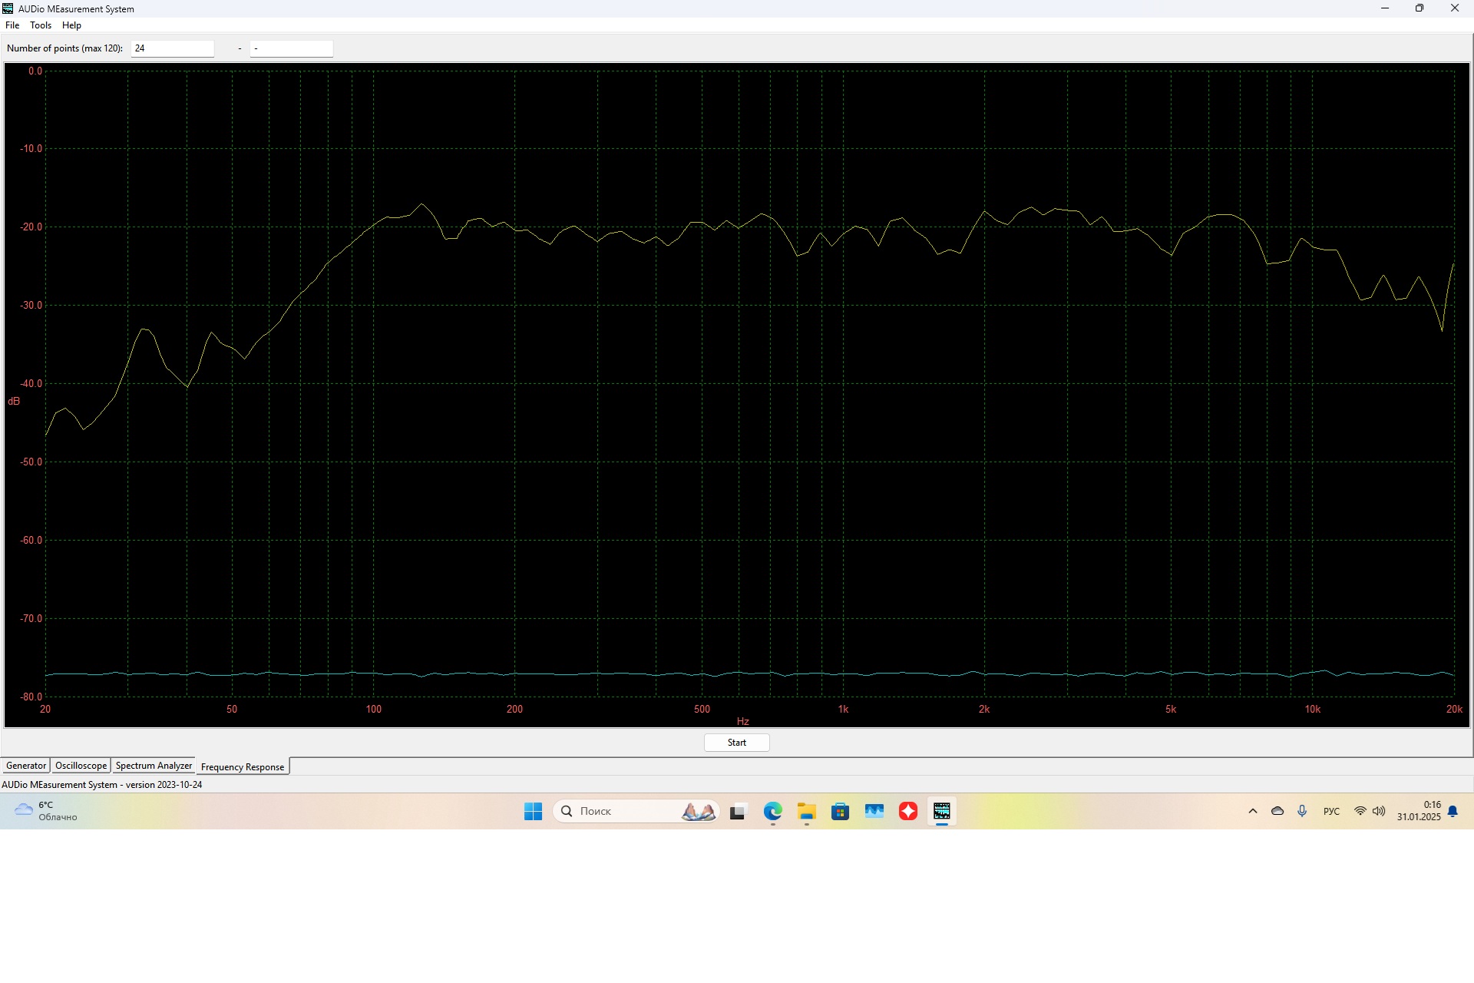The image size is (1474, 983).
Task: Click the 1k frequency axis label
Action: pos(843,709)
